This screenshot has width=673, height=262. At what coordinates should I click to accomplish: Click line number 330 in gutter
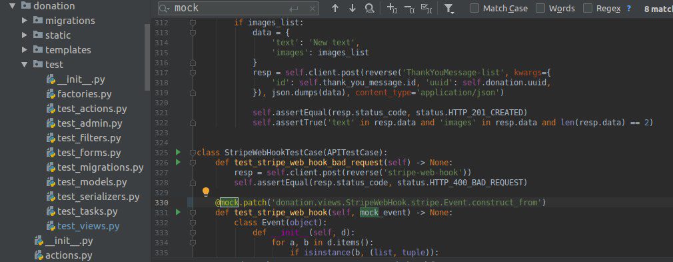161,202
